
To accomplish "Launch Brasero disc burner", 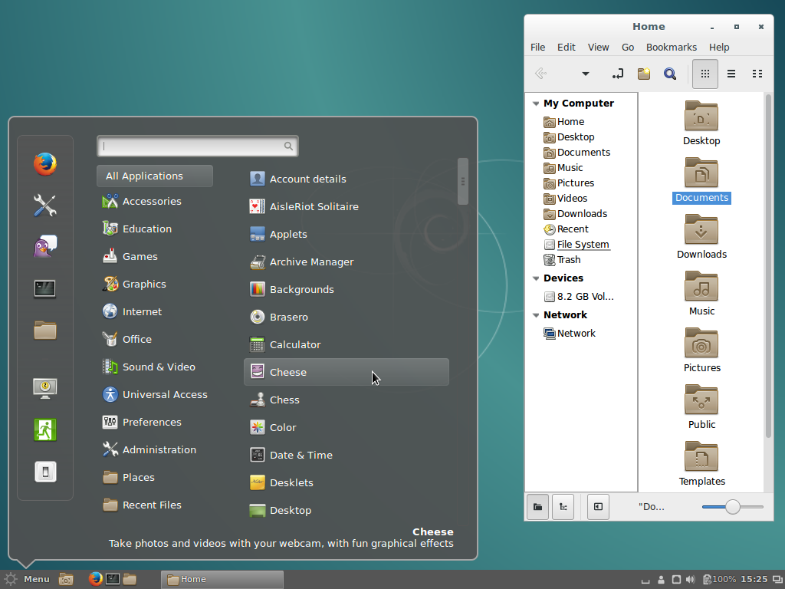I will (346, 317).
